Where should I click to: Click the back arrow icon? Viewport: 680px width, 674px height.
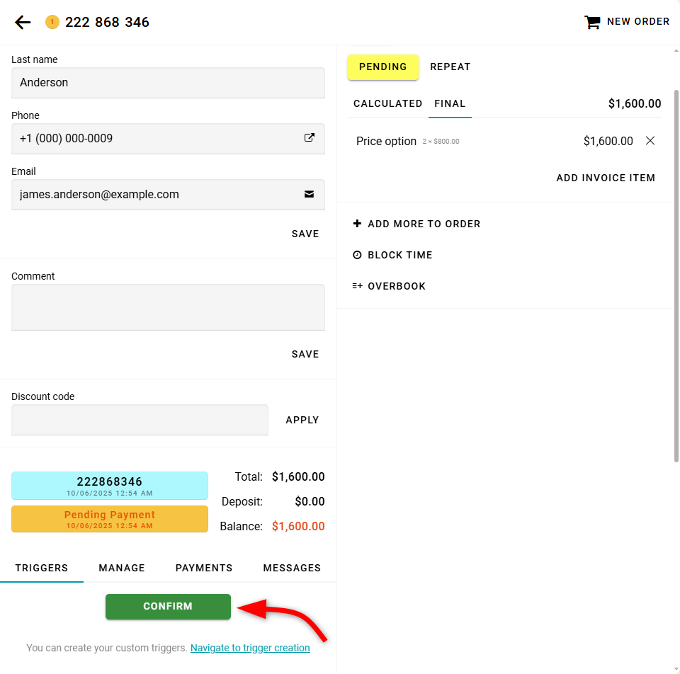pyautogui.click(x=23, y=22)
